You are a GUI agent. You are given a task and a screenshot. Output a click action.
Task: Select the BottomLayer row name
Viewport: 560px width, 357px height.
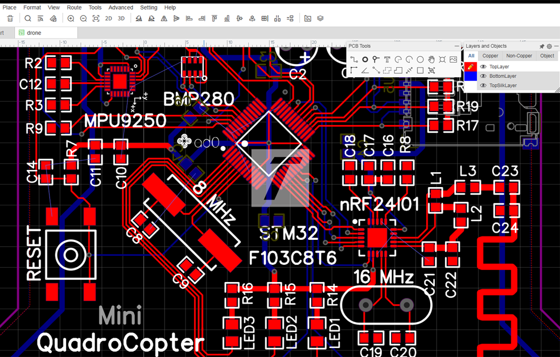tap(503, 76)
